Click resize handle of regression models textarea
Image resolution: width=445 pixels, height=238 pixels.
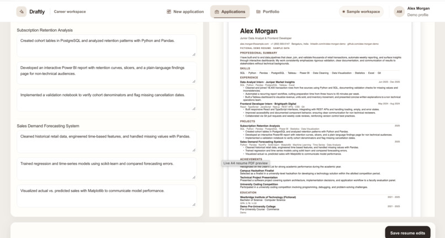click(194, 177)
